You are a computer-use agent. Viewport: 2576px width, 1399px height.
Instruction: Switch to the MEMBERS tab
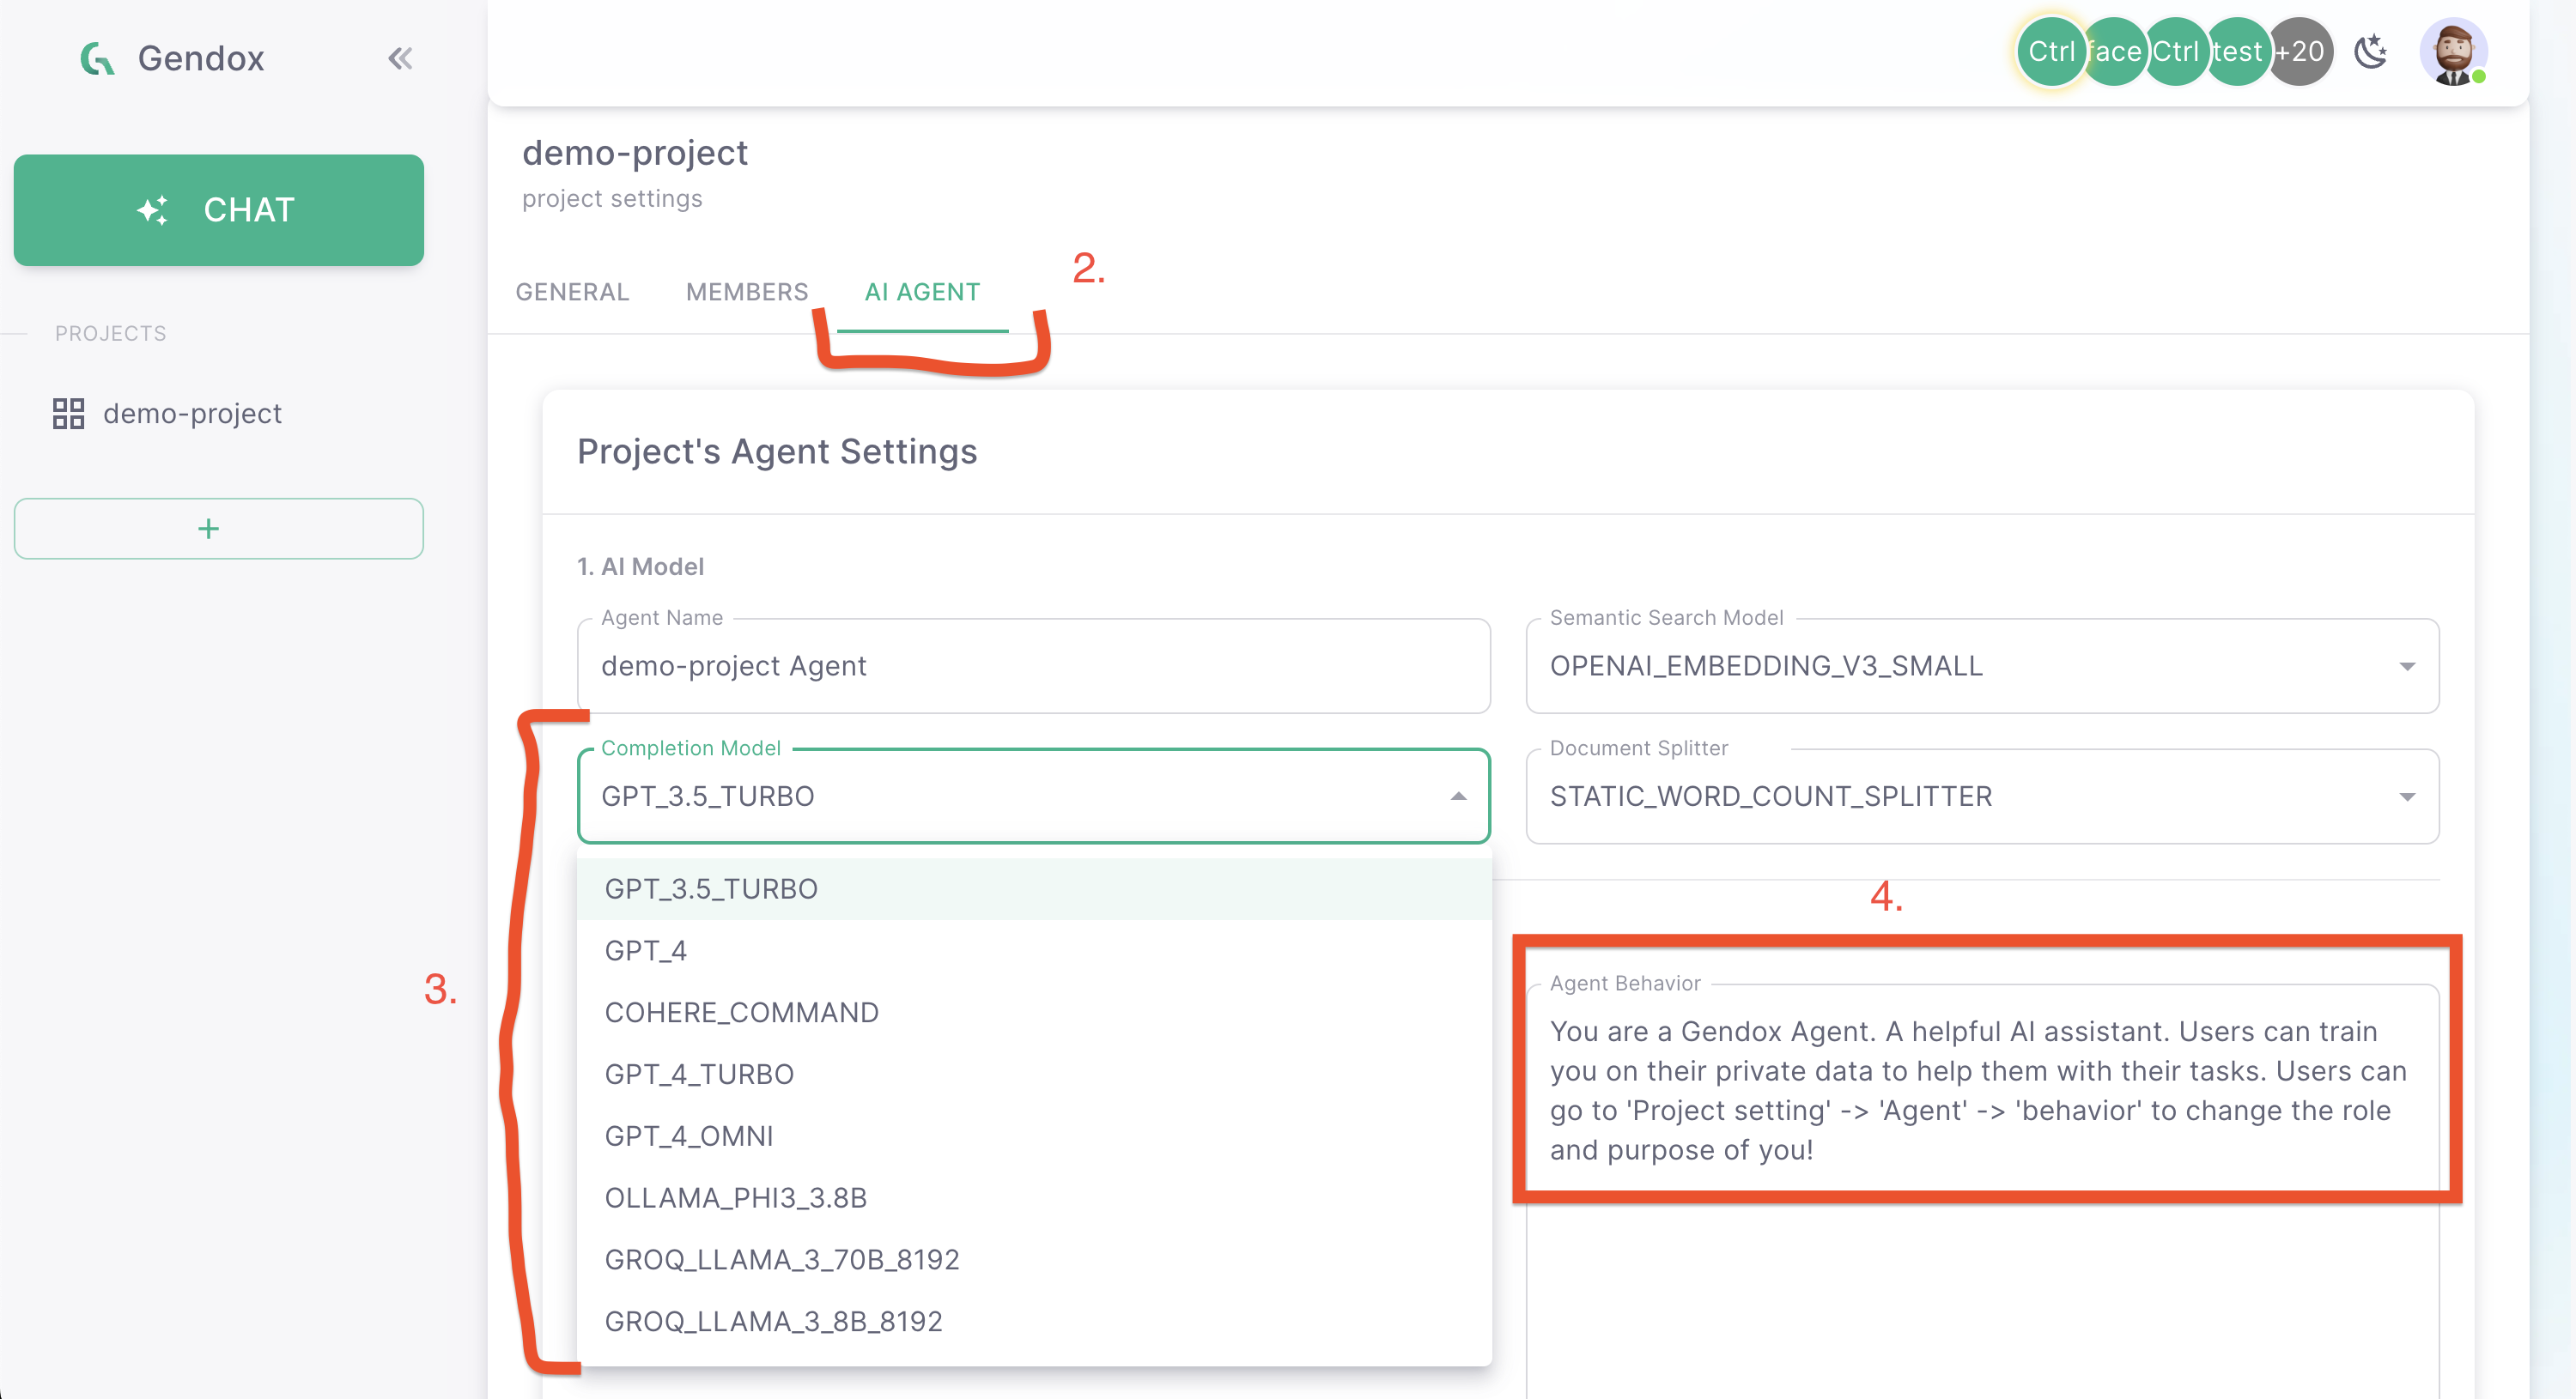click(746, 292)
